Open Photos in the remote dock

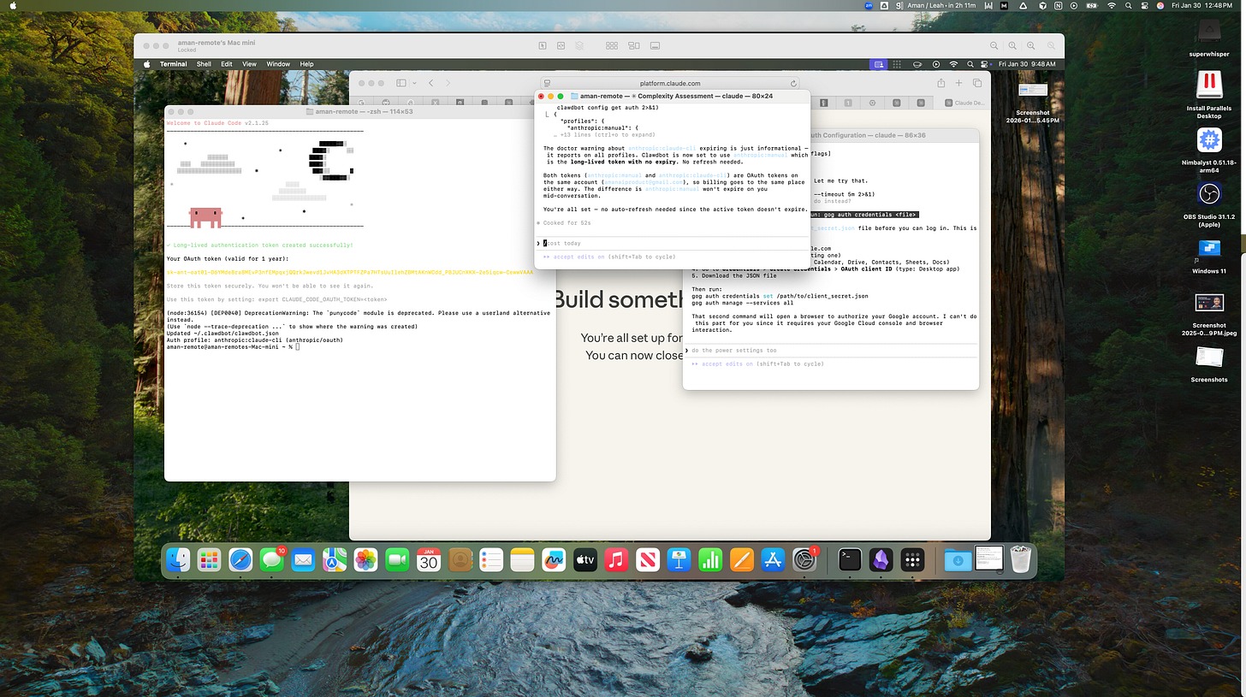pos(366,560)
